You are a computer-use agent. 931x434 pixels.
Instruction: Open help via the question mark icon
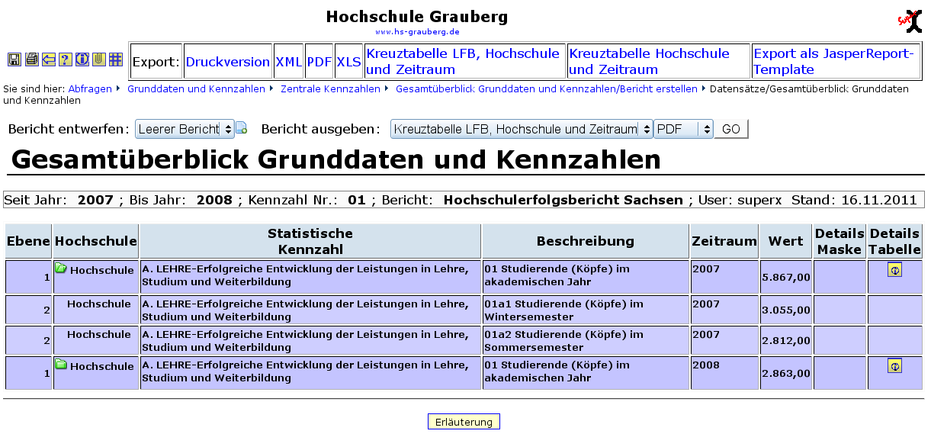pyautogui.click(x=65, y=59)
